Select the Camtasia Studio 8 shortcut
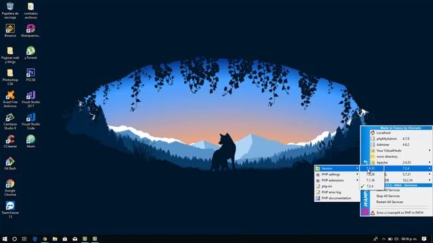The height and width of the screenshot is (243, 433). click(x=10, y=122)
